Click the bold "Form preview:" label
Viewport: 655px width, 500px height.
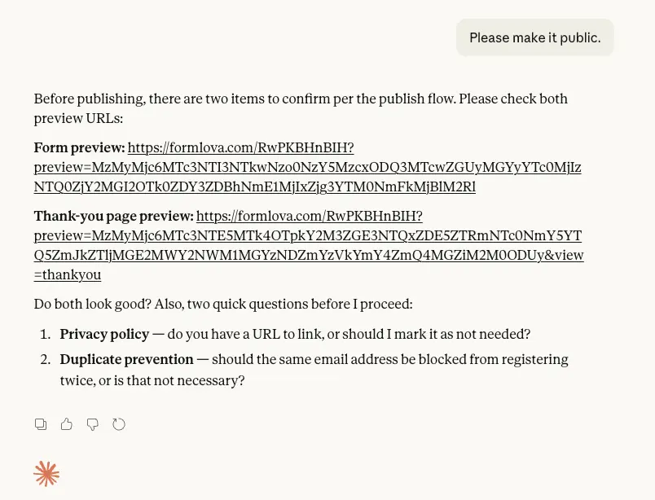coord(79,148)
